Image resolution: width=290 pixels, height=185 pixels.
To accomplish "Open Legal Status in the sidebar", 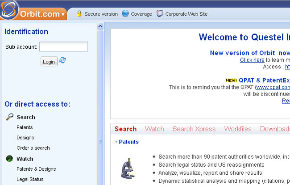I will pyautogui.click(x=30, y=179).
